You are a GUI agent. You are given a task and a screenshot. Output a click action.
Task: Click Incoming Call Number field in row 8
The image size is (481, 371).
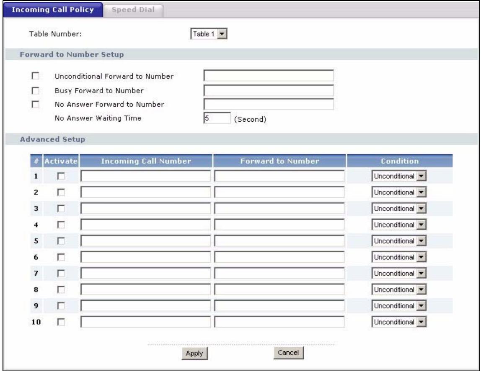tap(146, 289)
